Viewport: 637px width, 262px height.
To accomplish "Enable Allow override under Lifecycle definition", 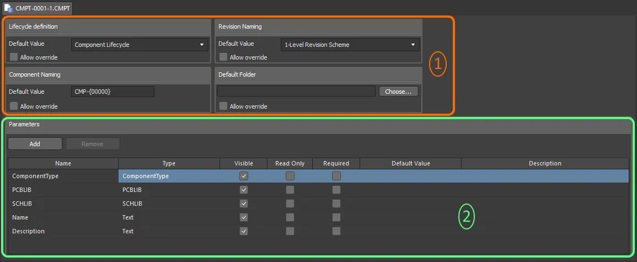I will [x=14, y=57].
